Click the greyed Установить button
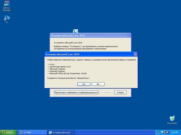This screenshot has width=181, height=135. tap(106, 92)
